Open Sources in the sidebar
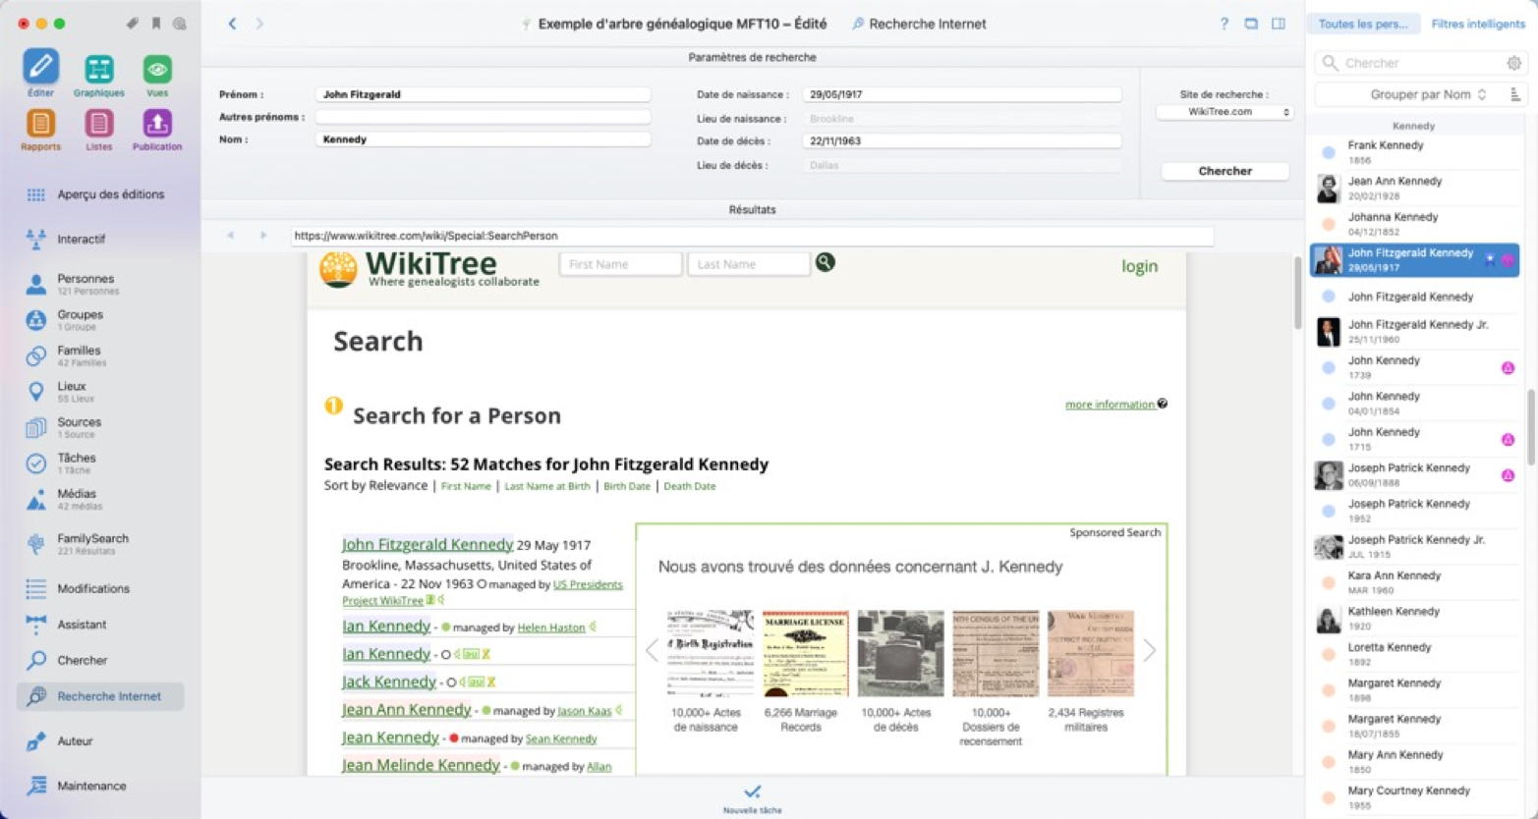 click(100, 427)
